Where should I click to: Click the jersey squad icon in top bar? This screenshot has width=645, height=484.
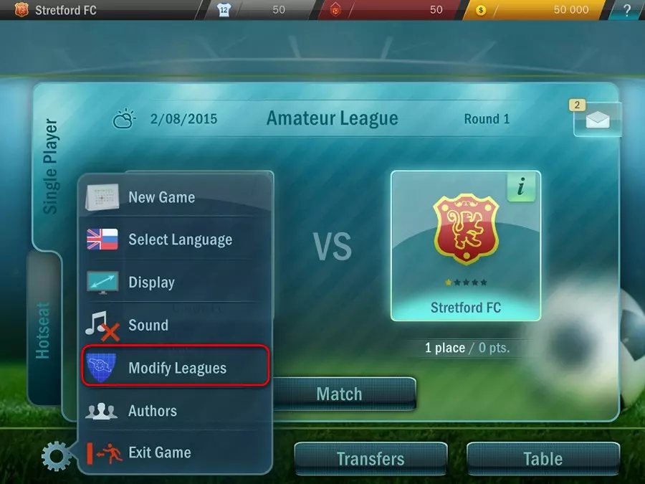point(224,10)
